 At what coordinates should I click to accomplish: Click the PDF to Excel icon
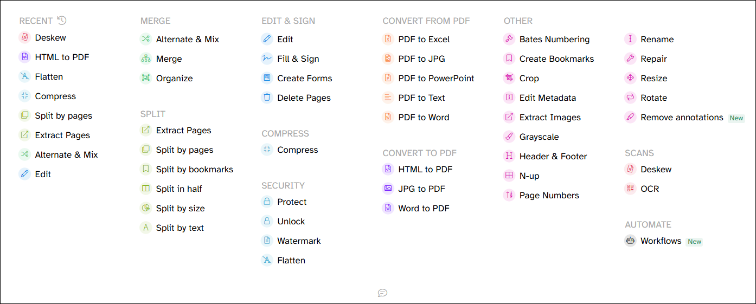(388, 39)
